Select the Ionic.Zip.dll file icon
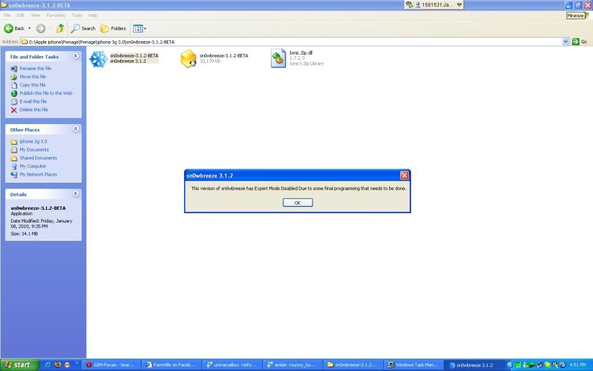 (x=279, y=59)
